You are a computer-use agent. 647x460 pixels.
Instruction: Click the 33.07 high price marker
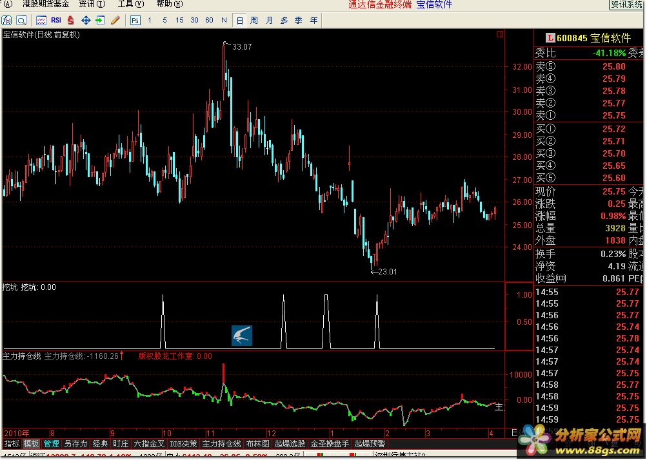coord(242,47)
